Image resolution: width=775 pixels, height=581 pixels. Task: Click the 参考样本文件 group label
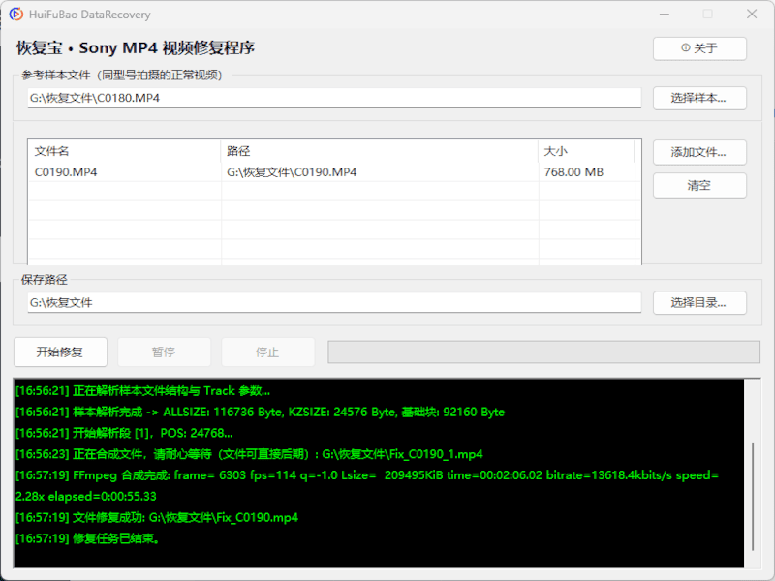(122, 76)
